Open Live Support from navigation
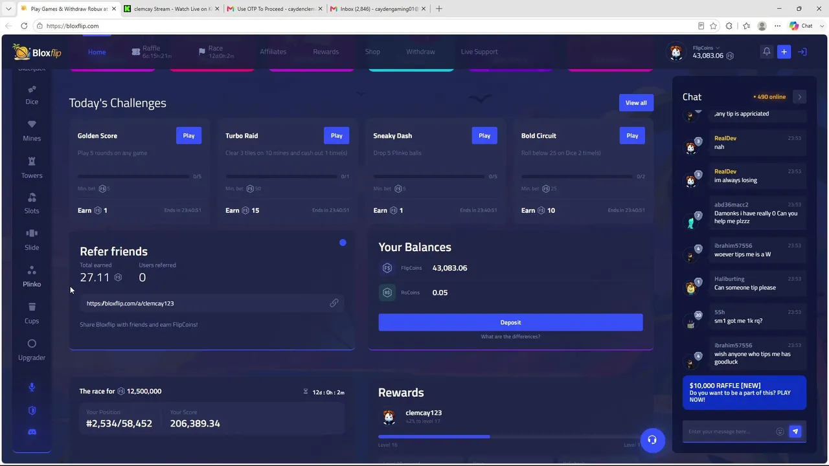 (479, 52)
